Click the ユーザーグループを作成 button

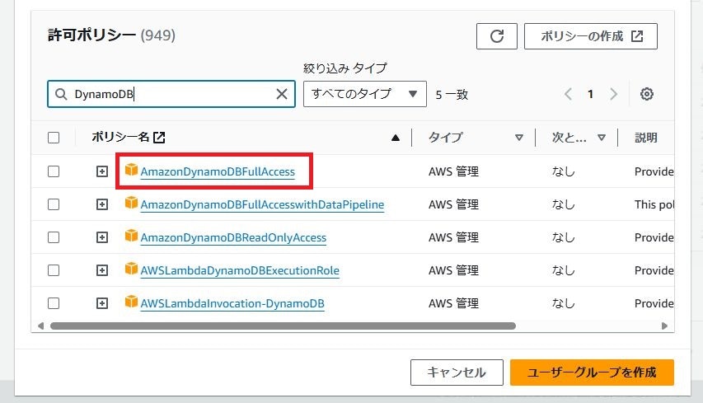click(592, 372)
